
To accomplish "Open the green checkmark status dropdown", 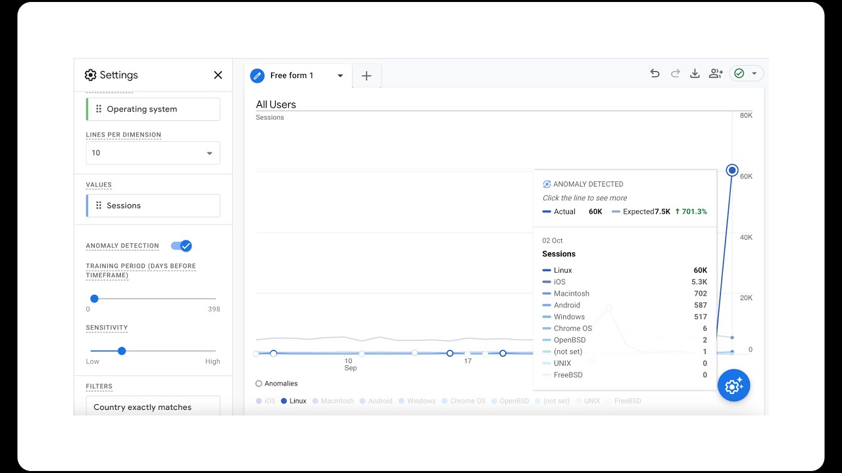I will tap(747, 74).
